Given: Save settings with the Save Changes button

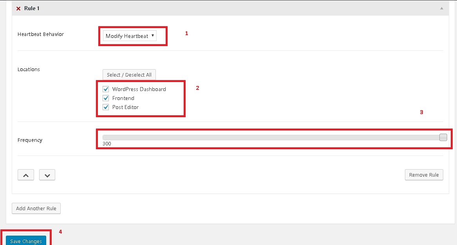Looking at the screenshot, I should tap(26, 241).
